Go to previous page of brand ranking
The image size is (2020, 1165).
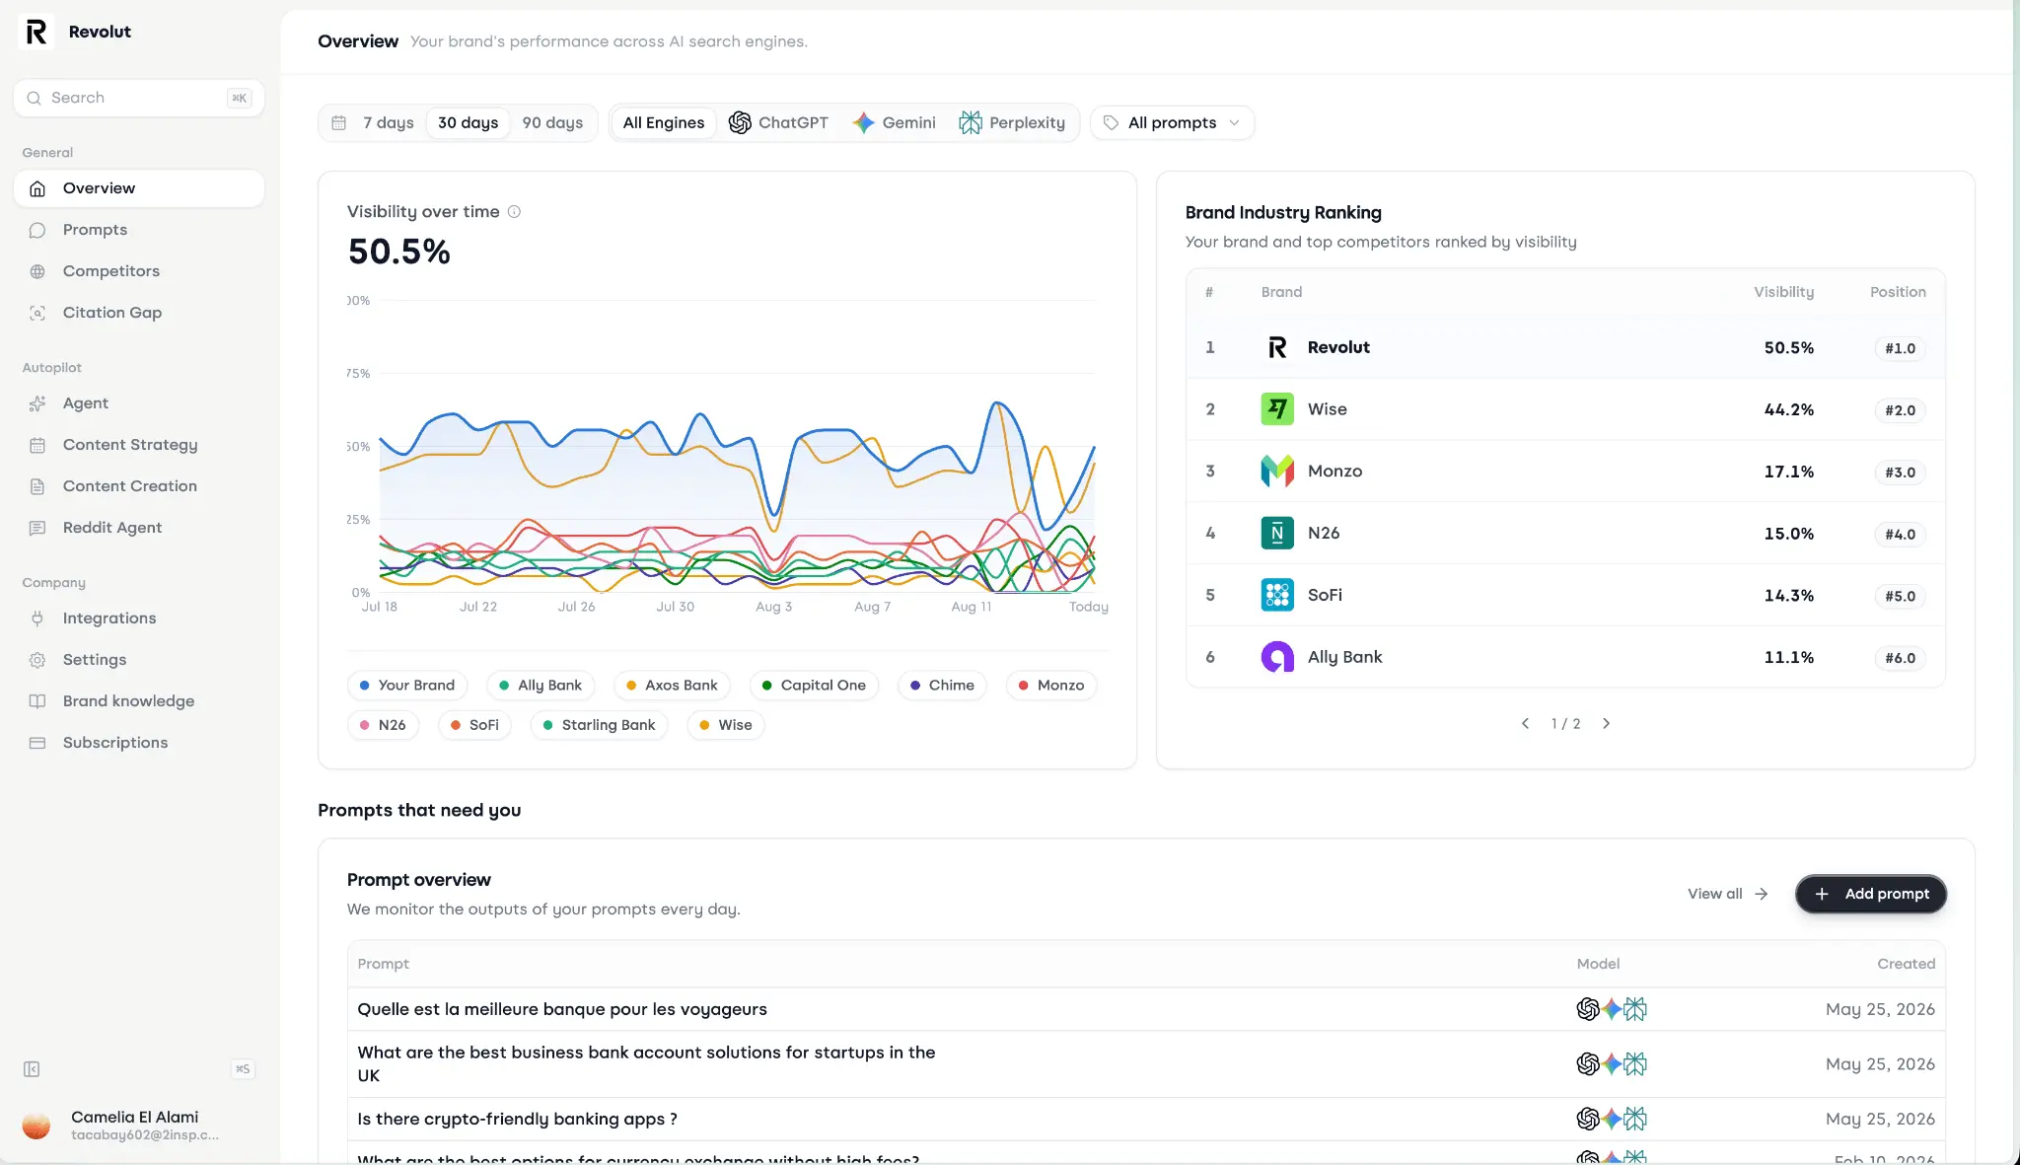pos(1525,724)
